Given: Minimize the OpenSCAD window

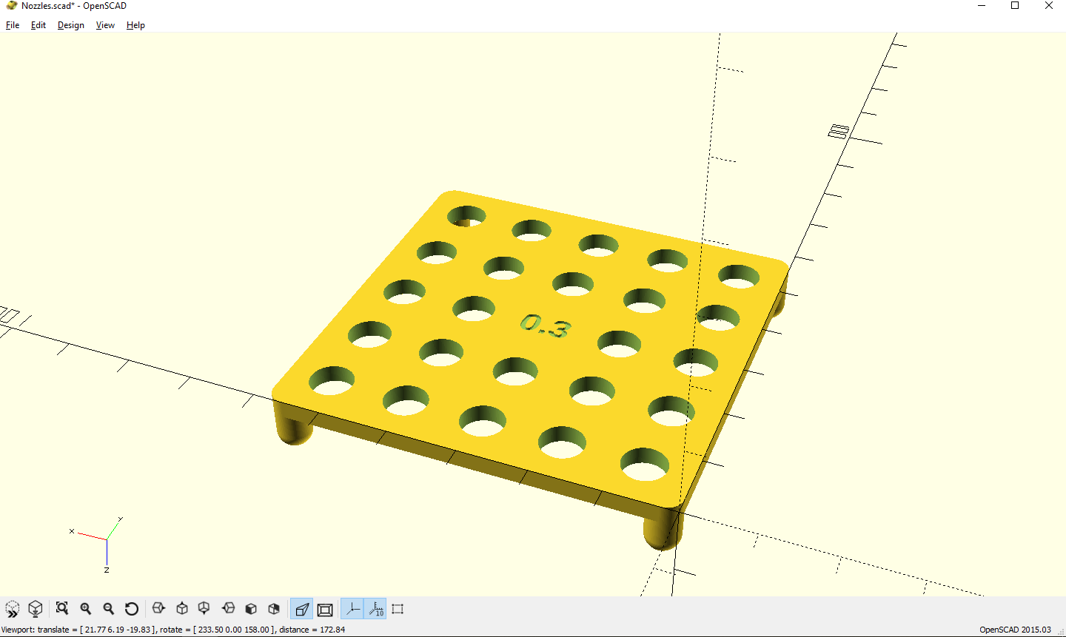Looking at the screenshot, I should (x=982, y=6).
